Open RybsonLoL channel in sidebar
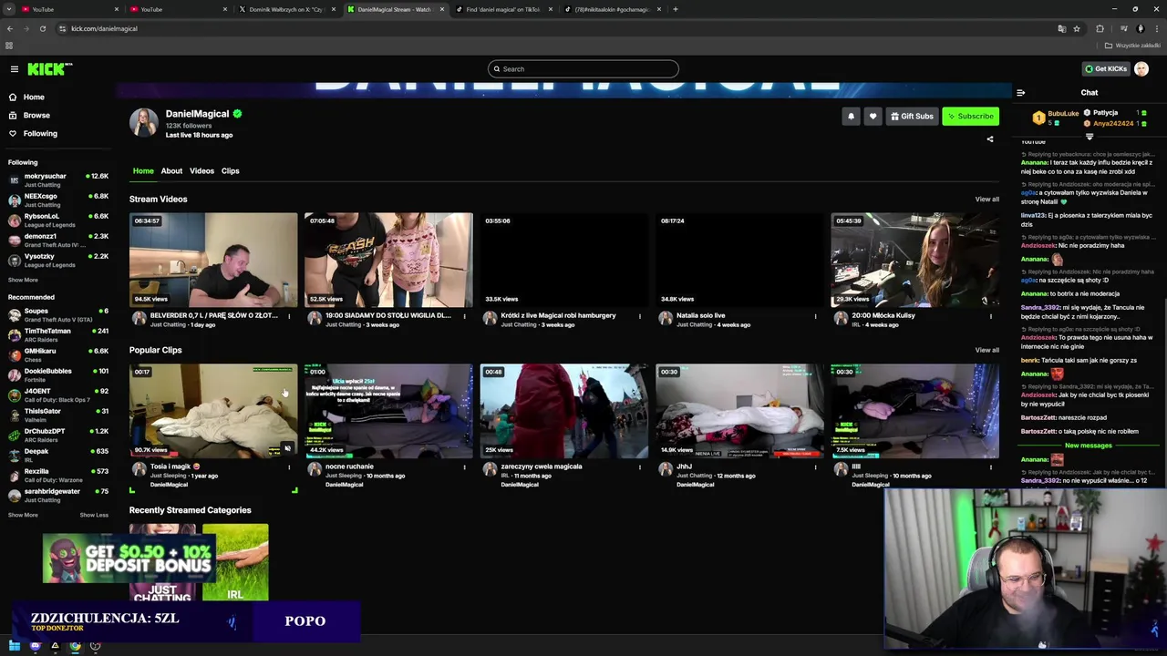1167x656 pixels. 58,220
